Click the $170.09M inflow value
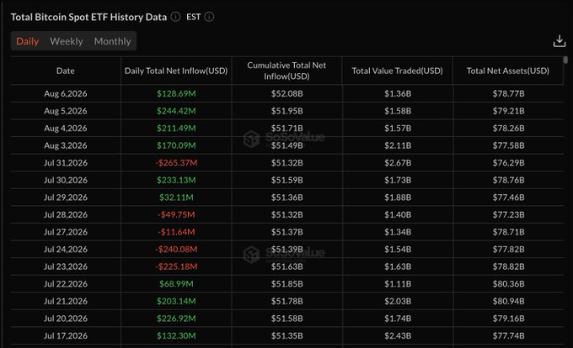 click(x=176, y=145)
